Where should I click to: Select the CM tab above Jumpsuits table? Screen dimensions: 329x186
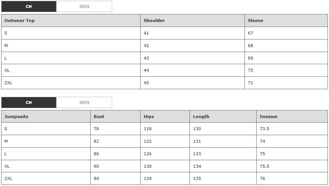coord(29,102)
